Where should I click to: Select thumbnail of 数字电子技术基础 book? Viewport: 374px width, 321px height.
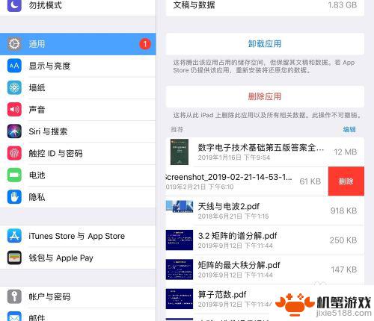180,152
